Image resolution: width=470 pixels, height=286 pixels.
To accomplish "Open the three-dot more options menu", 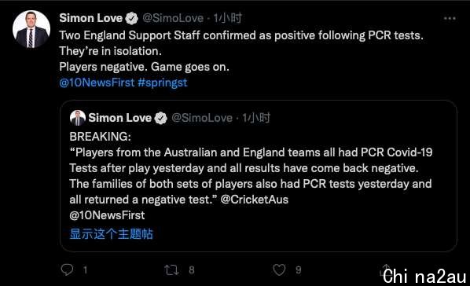I will 450,19.
